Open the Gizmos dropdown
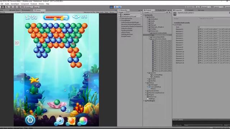The image size is (230, 129). tap(112, 12)
